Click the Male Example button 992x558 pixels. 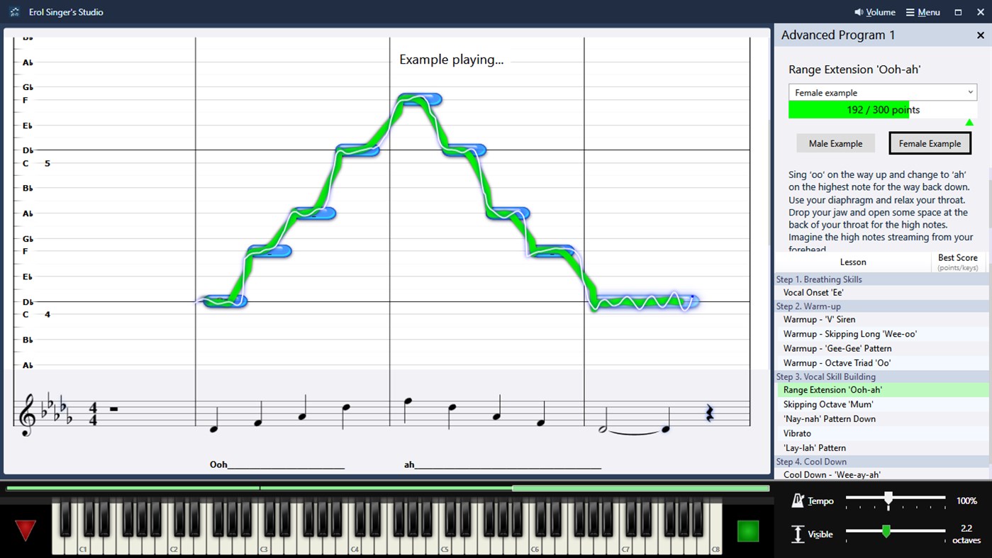[835, 143]
